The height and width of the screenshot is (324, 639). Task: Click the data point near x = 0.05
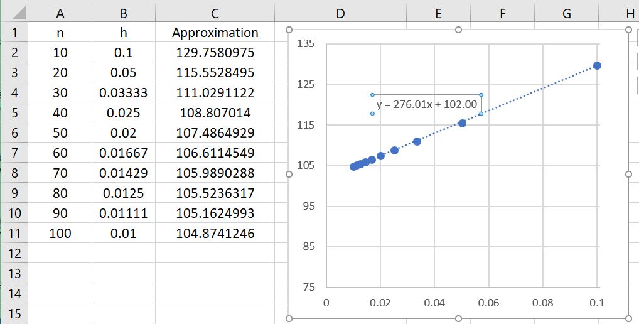point(461,123)
